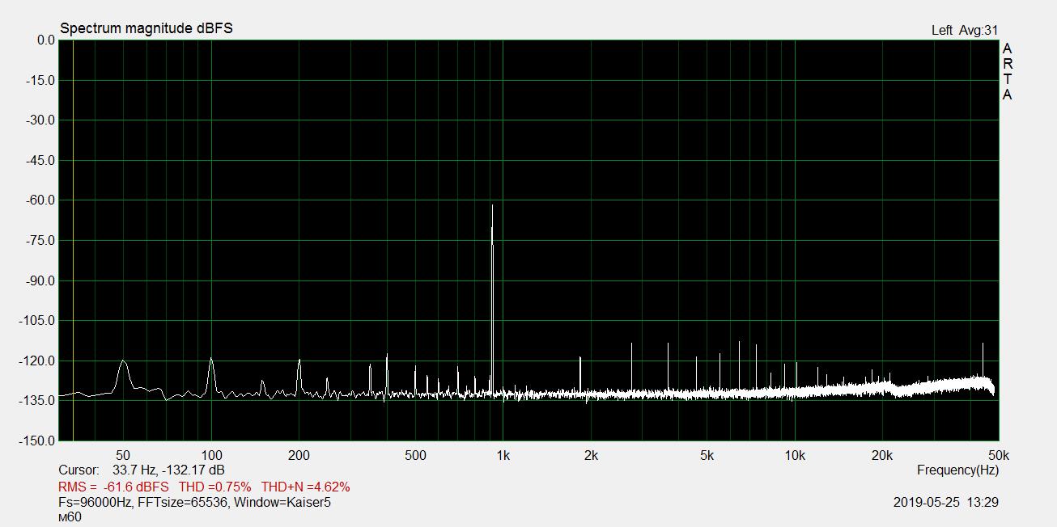Click the 200 Hz spectrum peak
This screenshot has height=527, width=1057.
299,376
